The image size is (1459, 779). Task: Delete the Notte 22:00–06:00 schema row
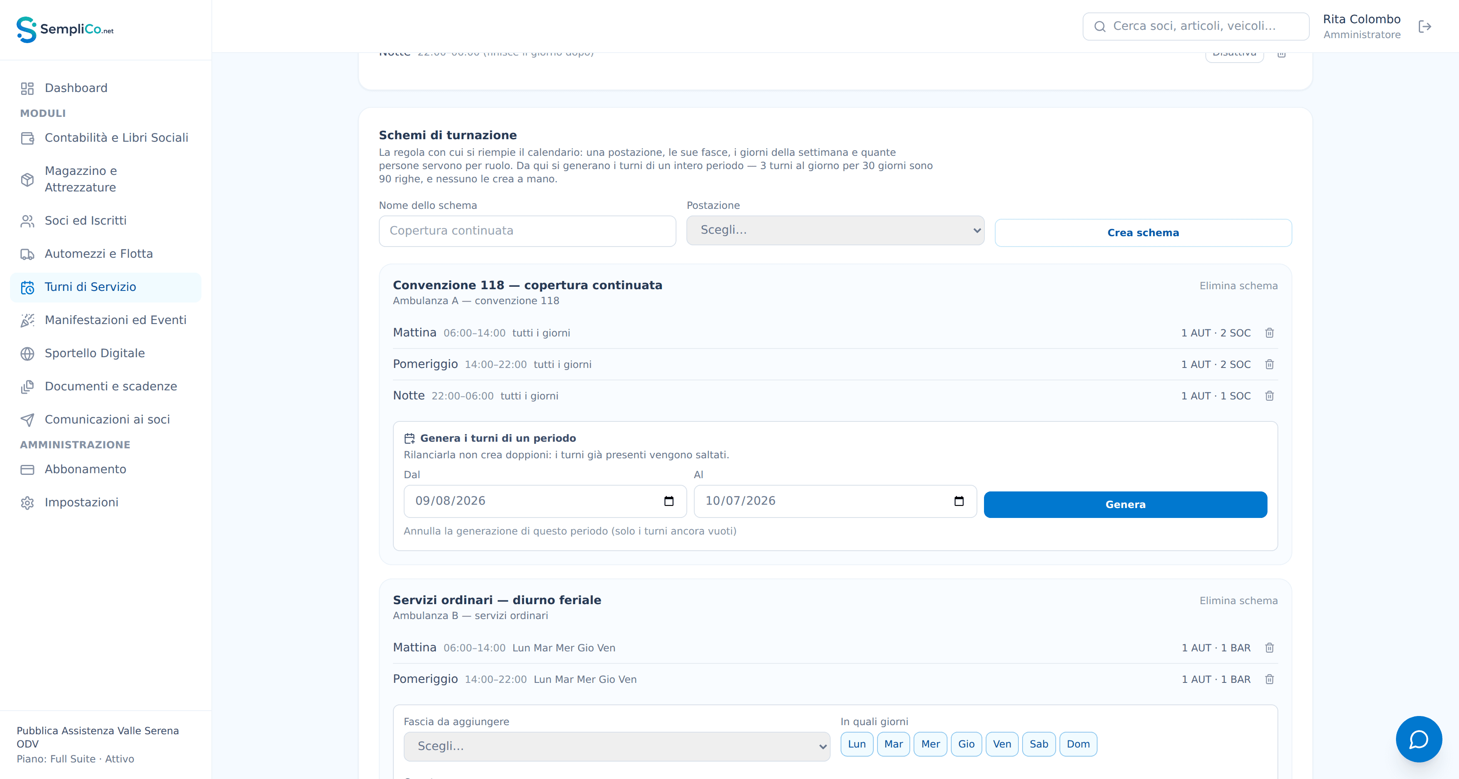click(1269, 396)
